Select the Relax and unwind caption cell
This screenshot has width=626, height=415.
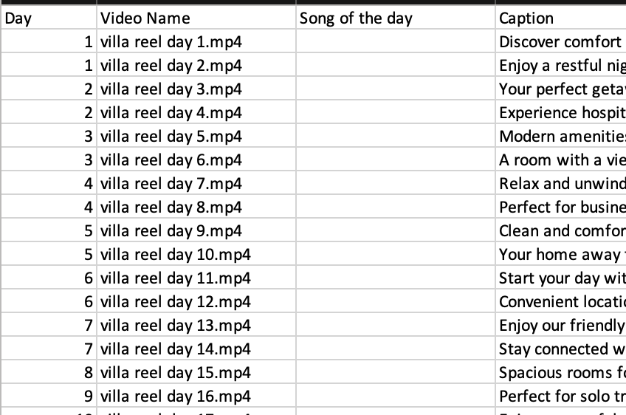point(561,184)
